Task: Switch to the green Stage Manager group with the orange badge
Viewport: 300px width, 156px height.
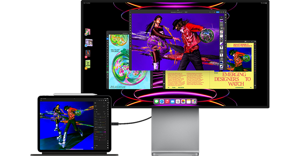Action: [88, 65]
